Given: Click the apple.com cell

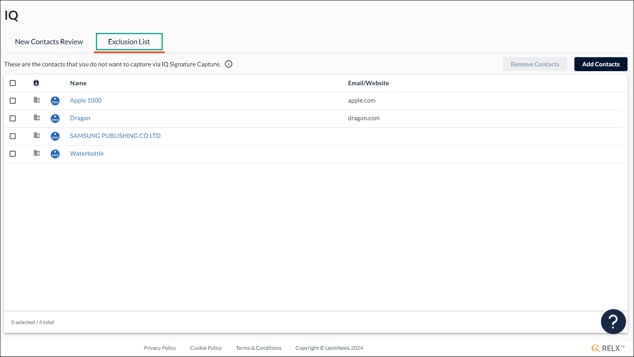Looking at the screenshot, I should click(362, 101).
